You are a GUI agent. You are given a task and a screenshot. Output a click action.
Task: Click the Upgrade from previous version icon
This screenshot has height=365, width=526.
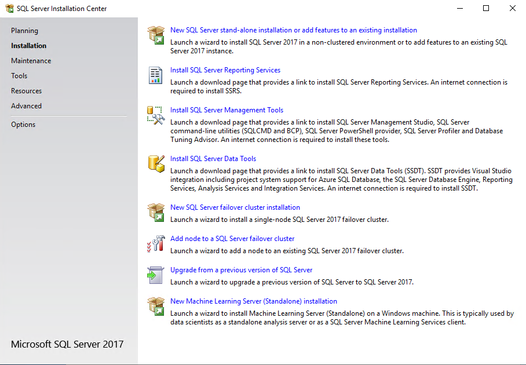click(x=156, y=275)
